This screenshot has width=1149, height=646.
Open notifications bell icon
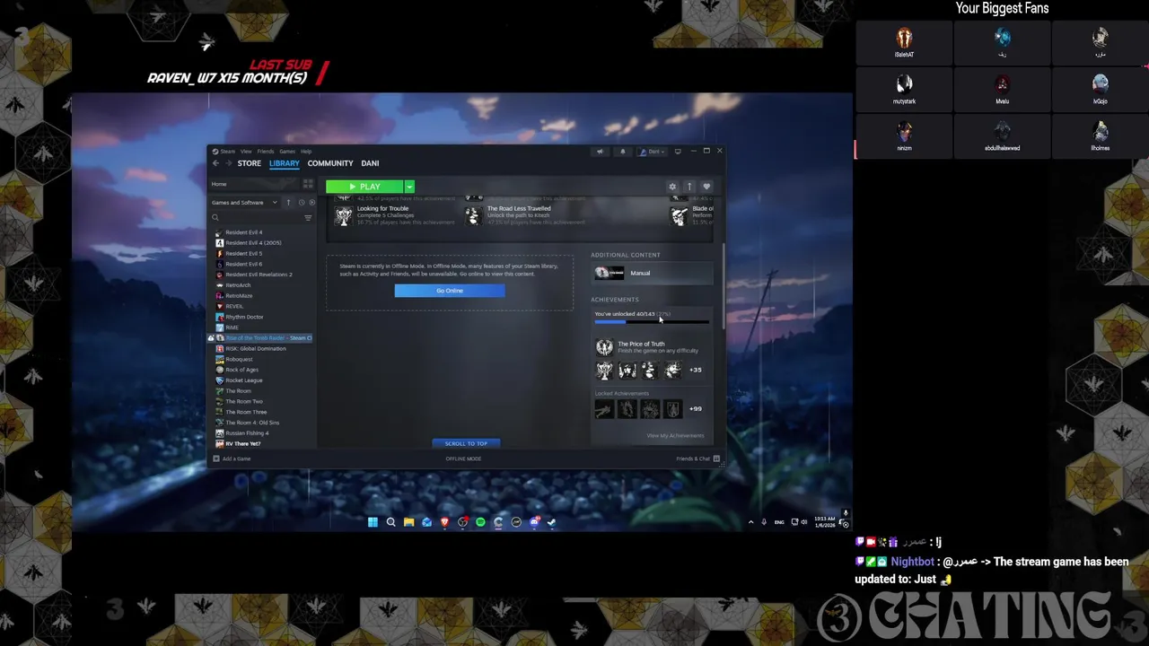point(623,152)
